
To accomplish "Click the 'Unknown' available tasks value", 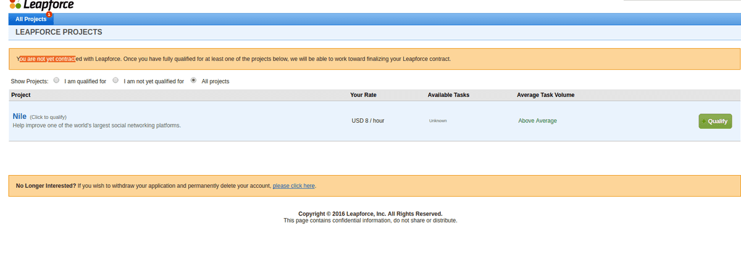I will click(x=438, y=121).
